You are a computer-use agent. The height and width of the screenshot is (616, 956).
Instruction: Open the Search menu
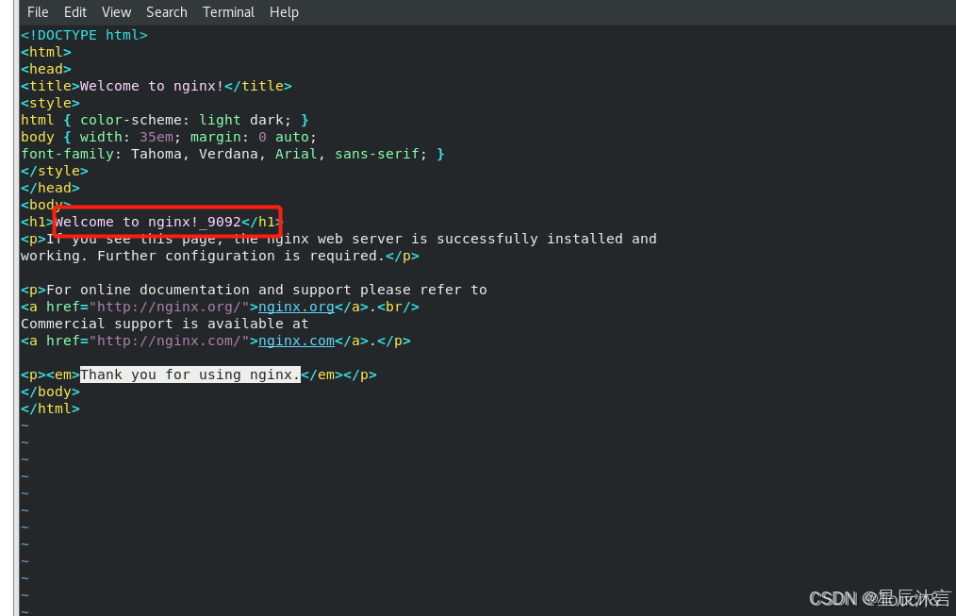(x=167, y=12)
